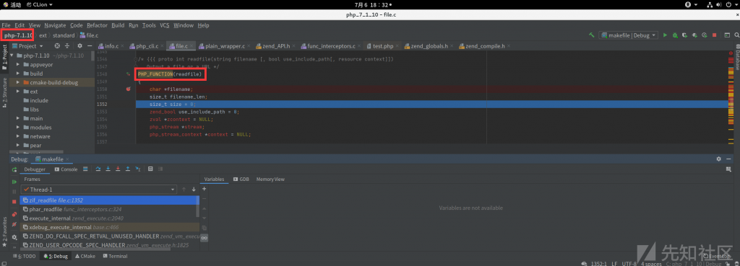The height and width of the screenshot is (266, 740).
Task: Switch to zend_globals.h tab
Action: tap(429, 46)
